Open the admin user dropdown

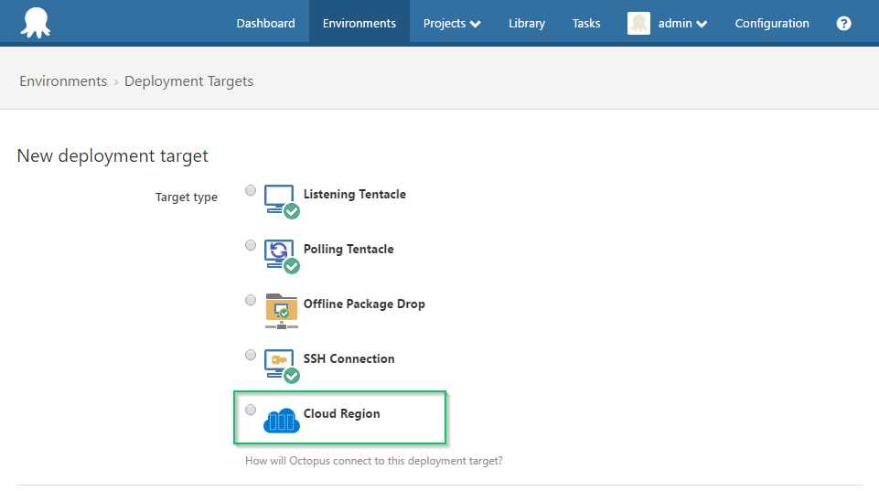[x=682, y=24]
